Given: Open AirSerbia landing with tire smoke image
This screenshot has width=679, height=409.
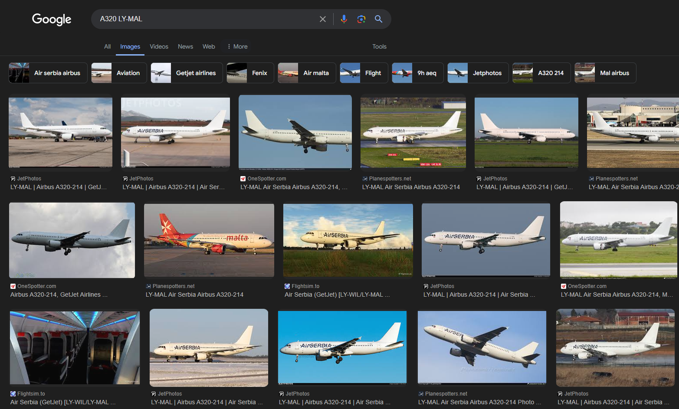Looking at the screenshot, I should [x=615, y=348].
